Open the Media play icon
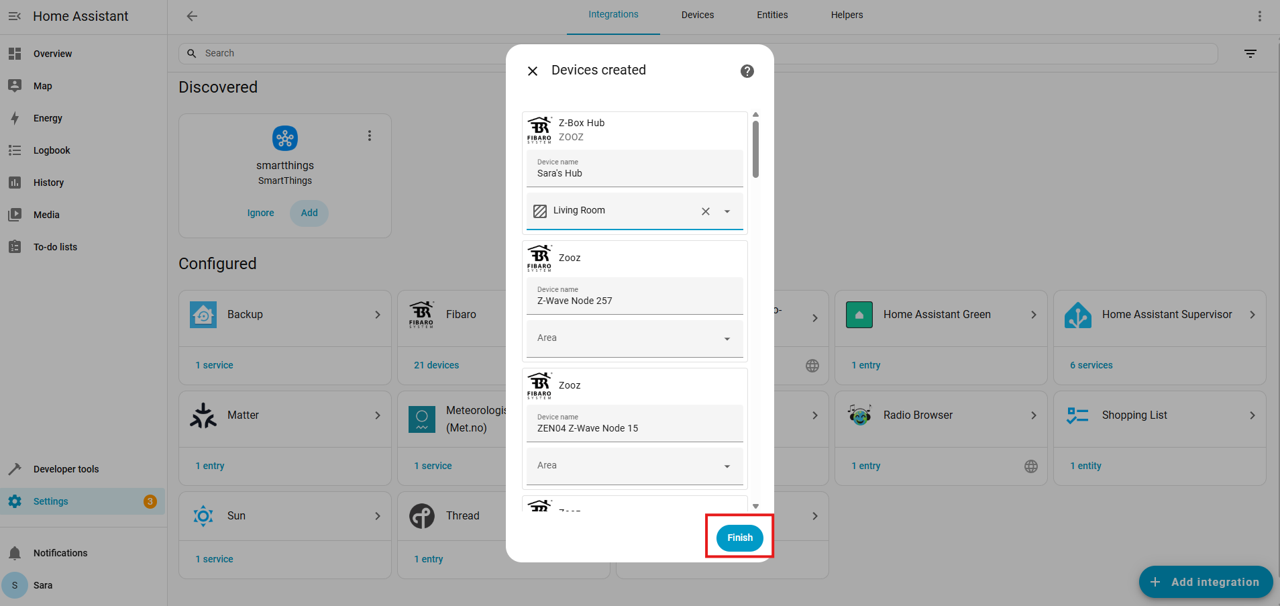 pyautogui.click(x=15, y=215)
